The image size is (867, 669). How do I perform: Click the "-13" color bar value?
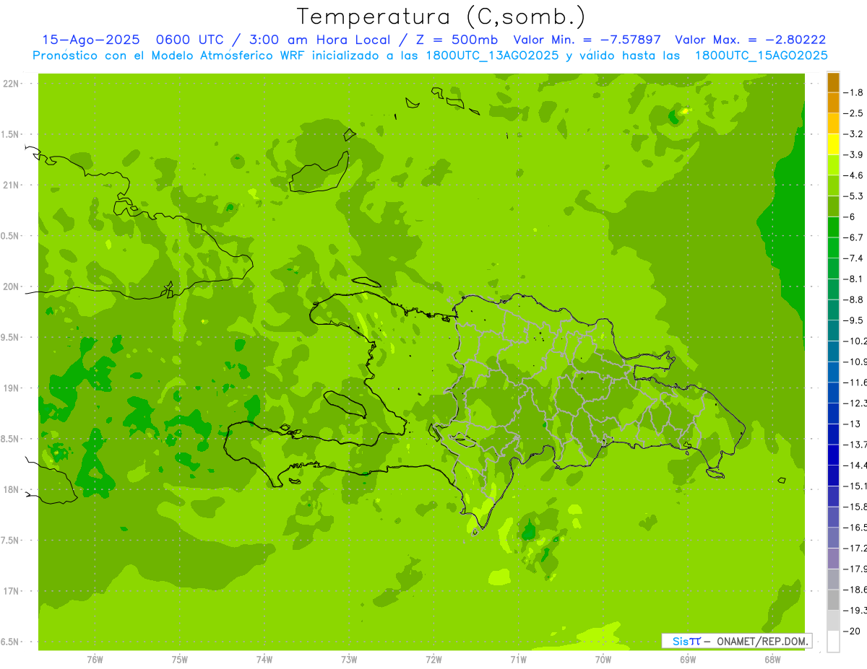point(853,424)
